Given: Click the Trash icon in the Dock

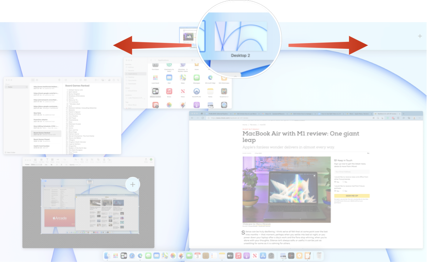Looking at the screenshot, I should [319, 256].
